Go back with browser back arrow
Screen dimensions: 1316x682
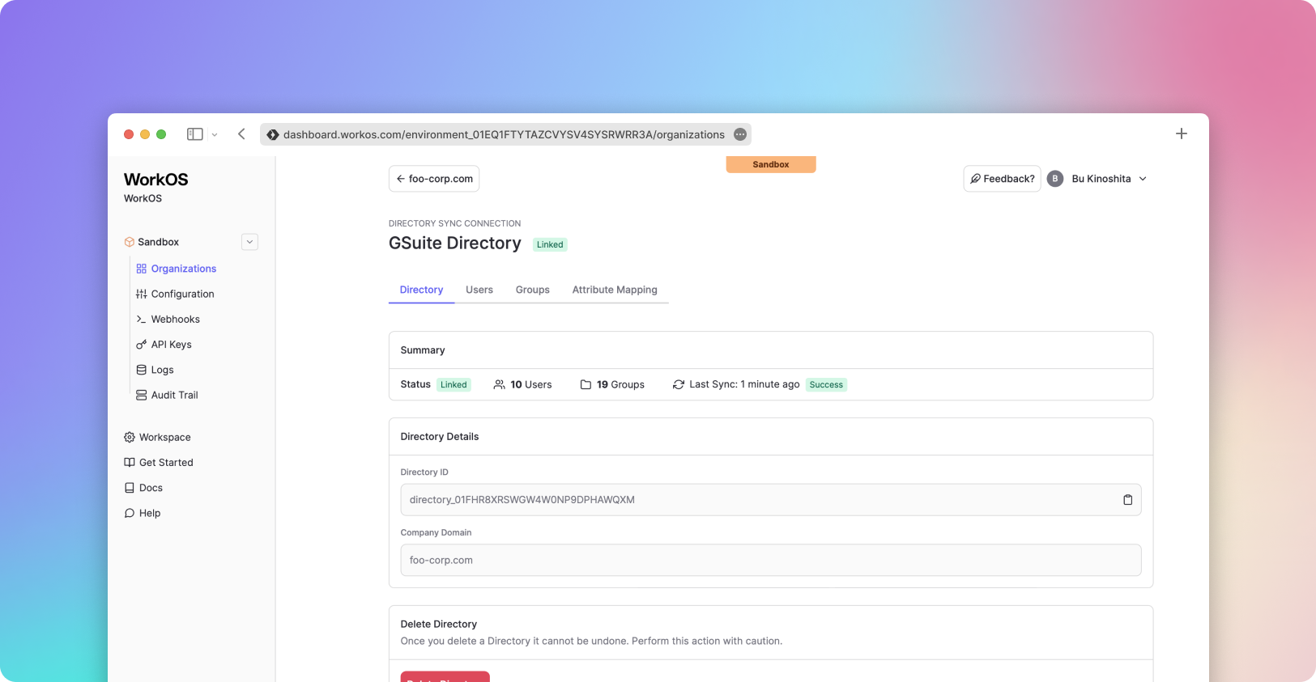click(241, 134)
